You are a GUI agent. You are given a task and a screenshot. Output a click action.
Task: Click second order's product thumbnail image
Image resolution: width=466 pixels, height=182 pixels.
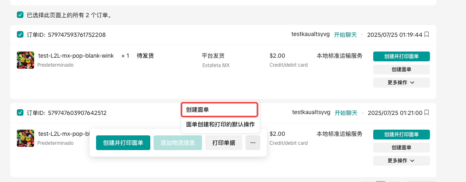[x=25, y=138]
